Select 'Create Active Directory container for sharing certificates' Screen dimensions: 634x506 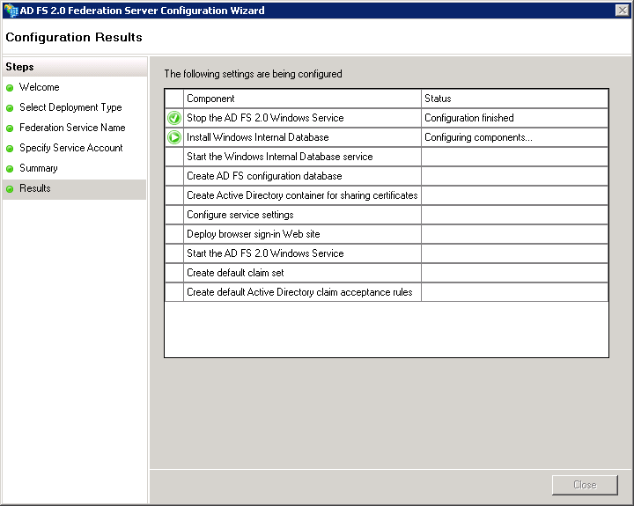387,195
